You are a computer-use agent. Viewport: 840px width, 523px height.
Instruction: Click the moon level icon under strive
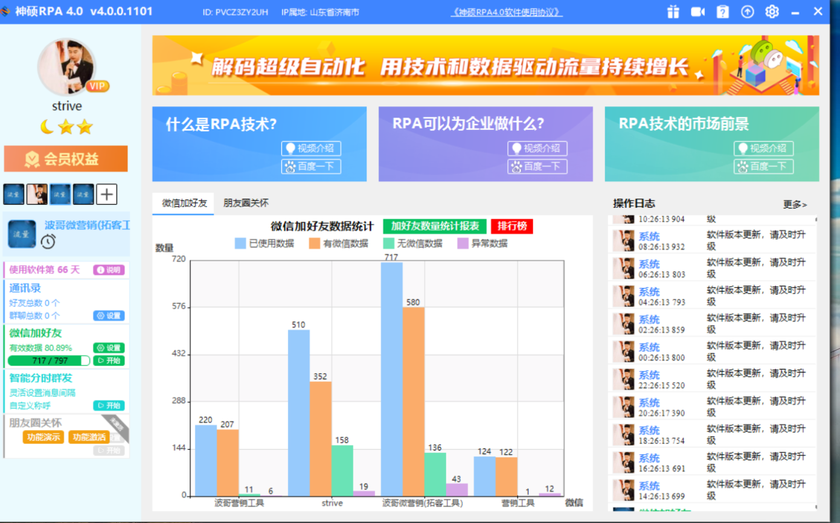click(x=47, y=127)
